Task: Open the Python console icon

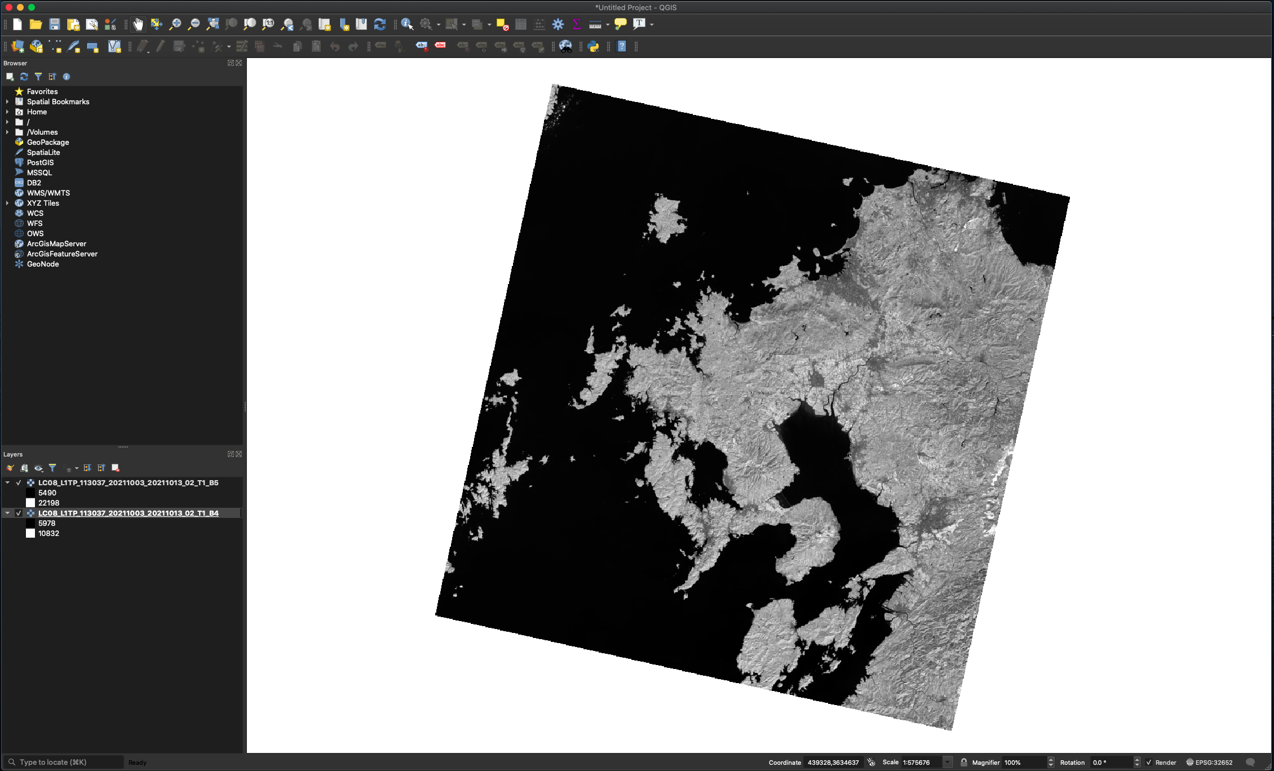Action: pyautogui.click(x=593, y=47)
